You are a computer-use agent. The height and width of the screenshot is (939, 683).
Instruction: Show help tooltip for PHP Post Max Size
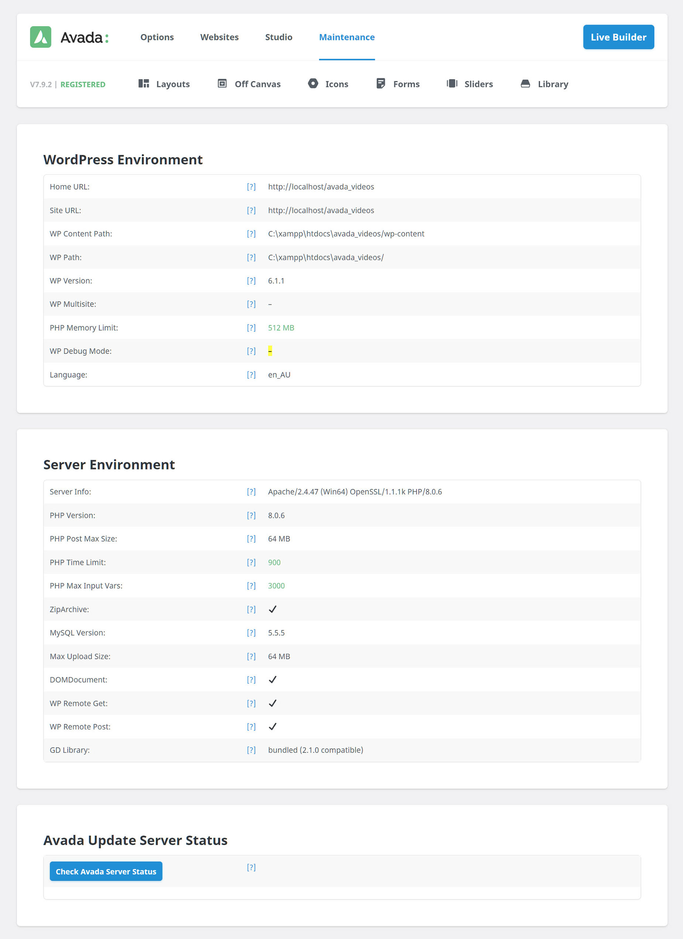click(251, 539)
